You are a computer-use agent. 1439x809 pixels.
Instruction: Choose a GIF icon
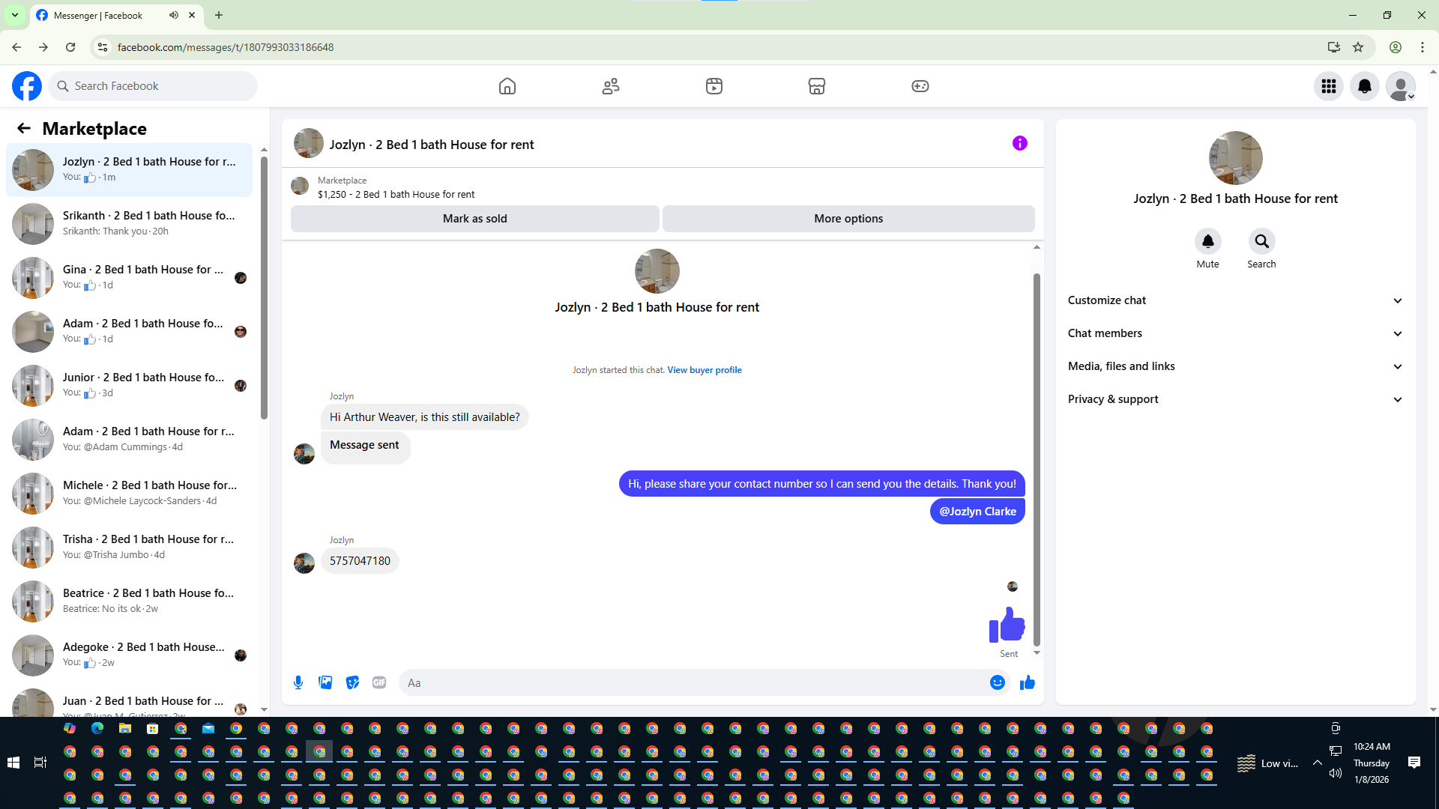point(379,682)
